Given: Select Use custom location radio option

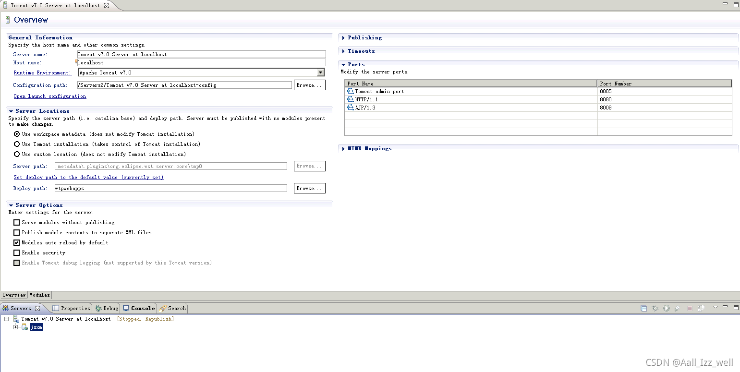Looking at the screenshot, I should [x=17, y=154].
